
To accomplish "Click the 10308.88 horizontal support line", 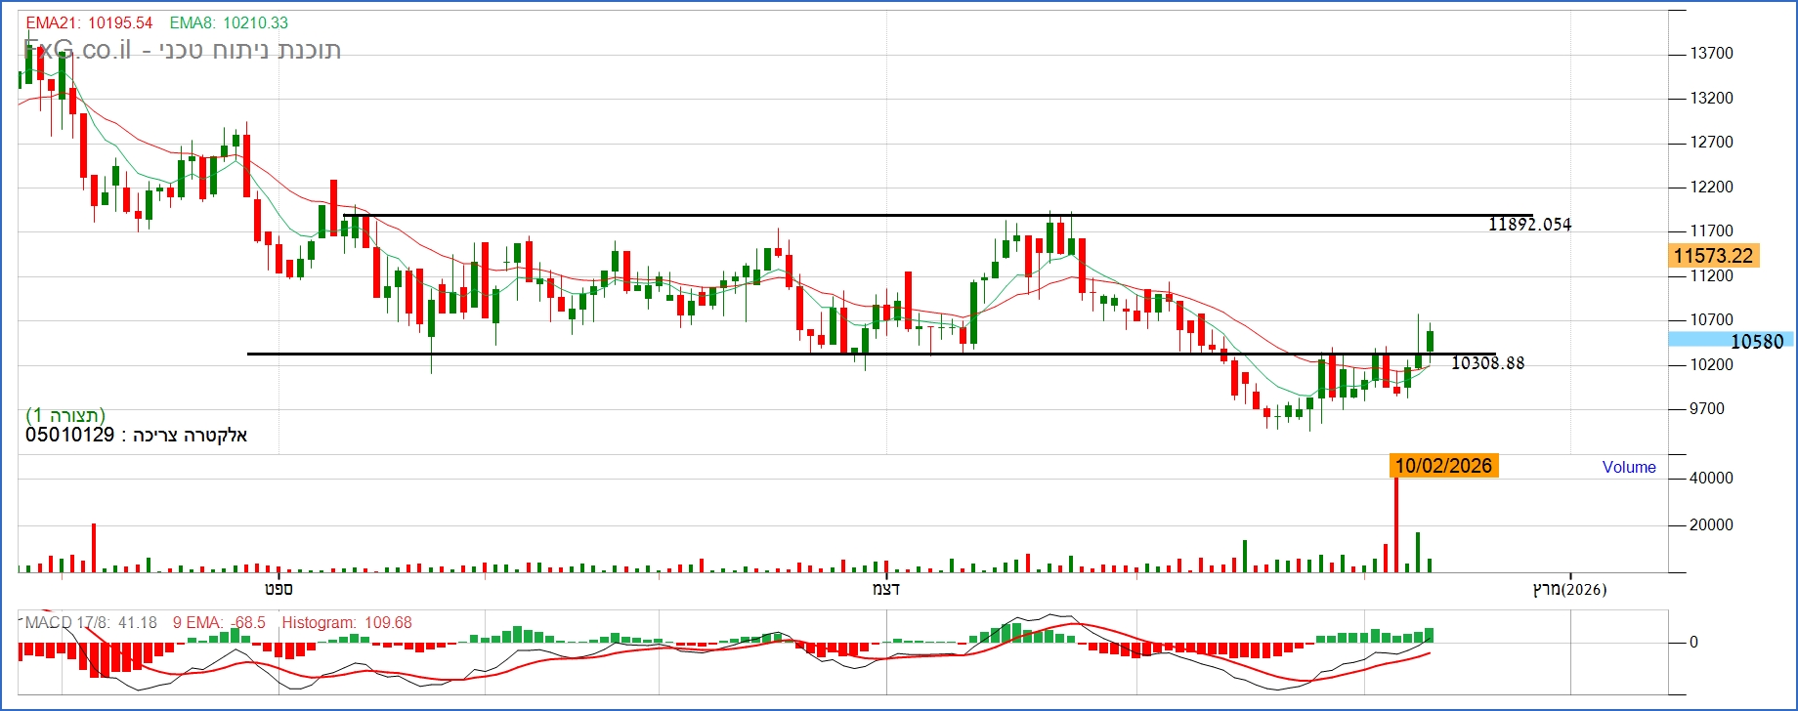I will (872, 354).
